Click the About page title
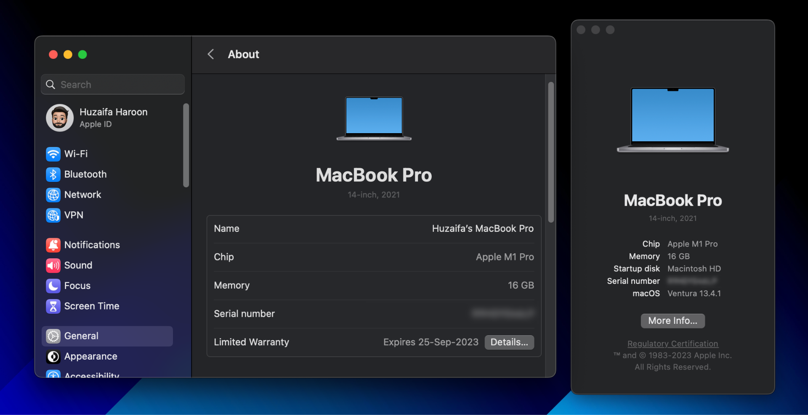 (244, 54)
